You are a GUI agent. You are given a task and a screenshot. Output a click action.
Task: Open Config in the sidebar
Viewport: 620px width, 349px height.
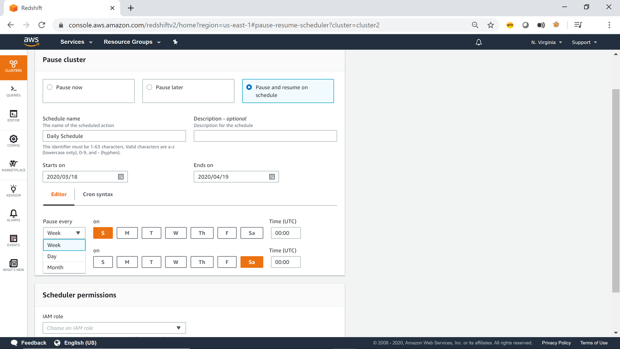click(13, 141)
